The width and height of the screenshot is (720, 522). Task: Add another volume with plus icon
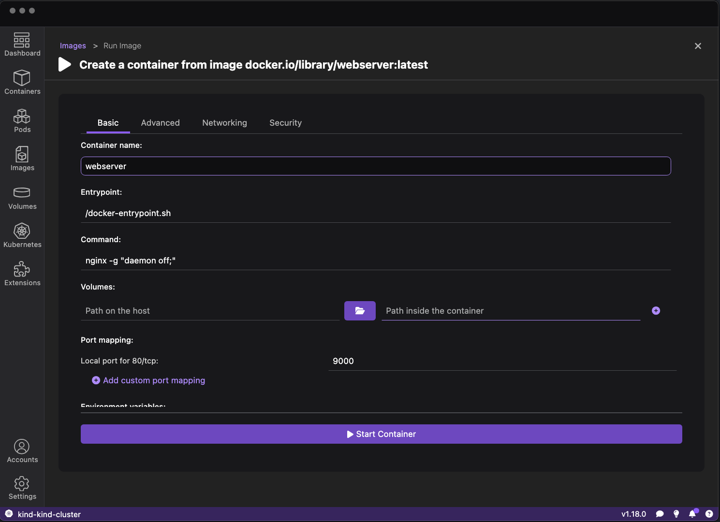656,311
